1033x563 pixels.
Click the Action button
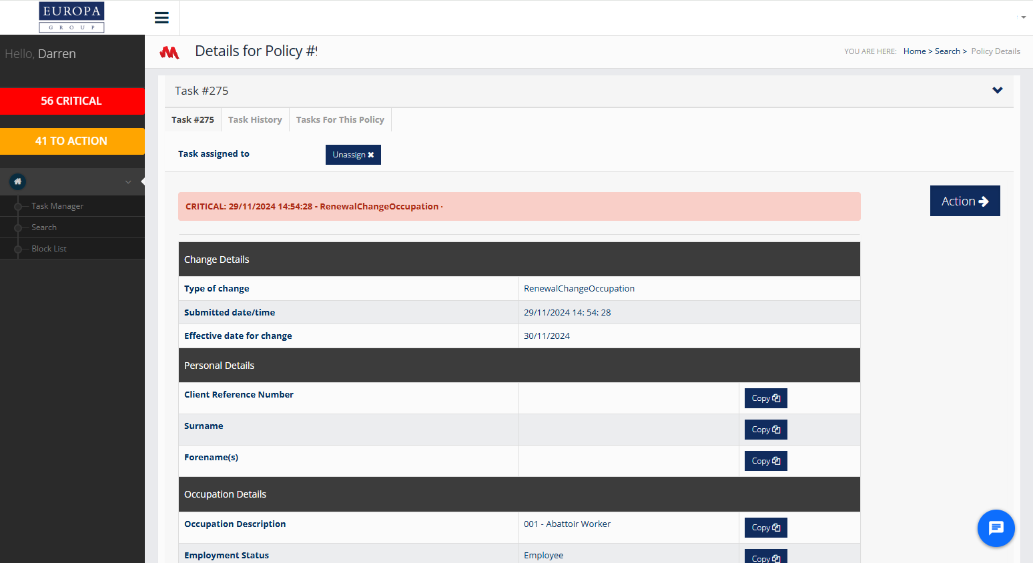(x=964, y=201)
